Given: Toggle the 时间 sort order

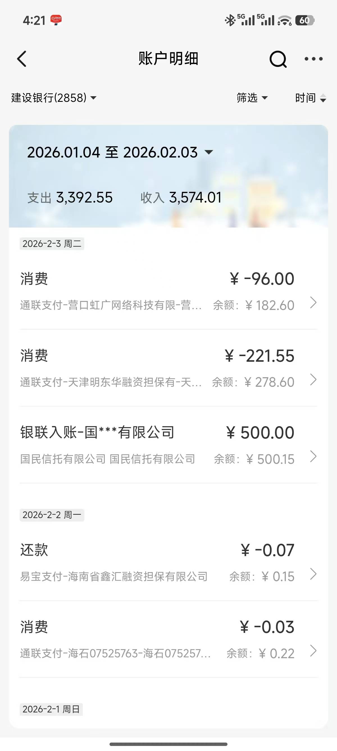Looking at the screenshot, I should pos(311,98).
